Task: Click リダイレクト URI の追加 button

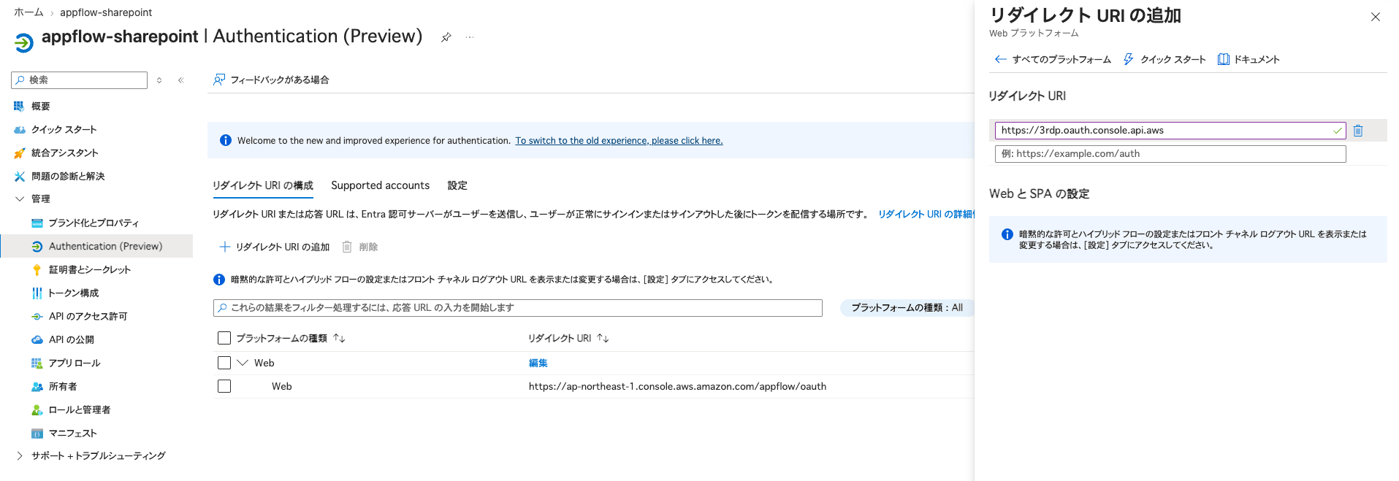Action: point(275,247)
